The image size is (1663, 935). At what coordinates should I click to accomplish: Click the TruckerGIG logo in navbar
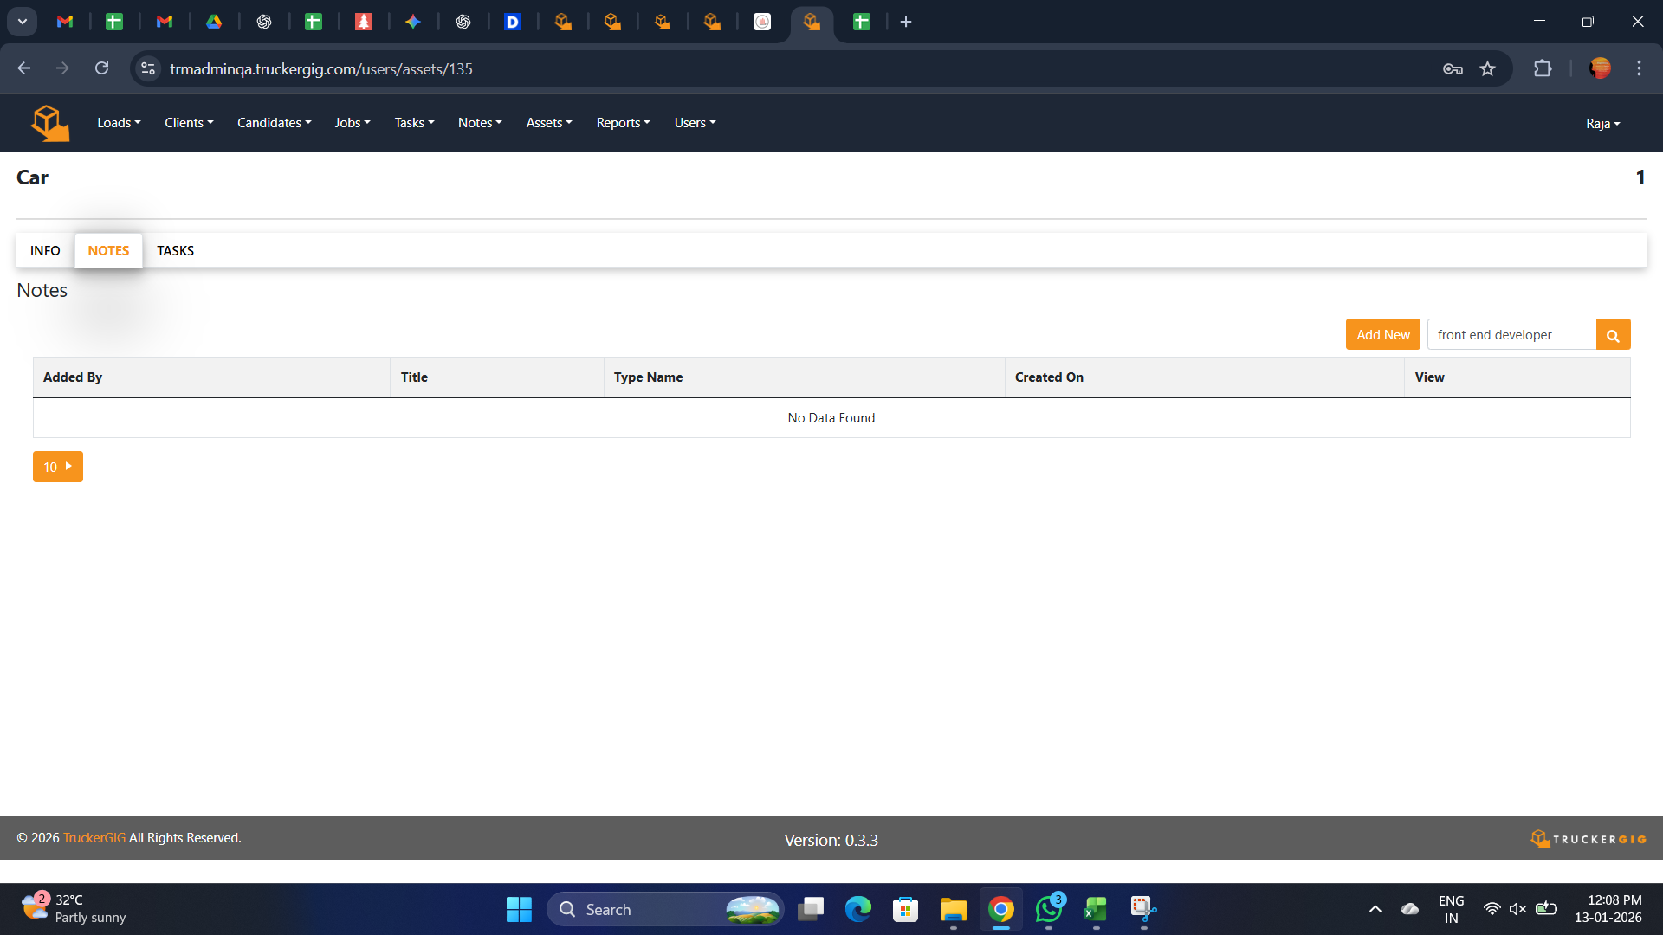click(x=50, y=123)
